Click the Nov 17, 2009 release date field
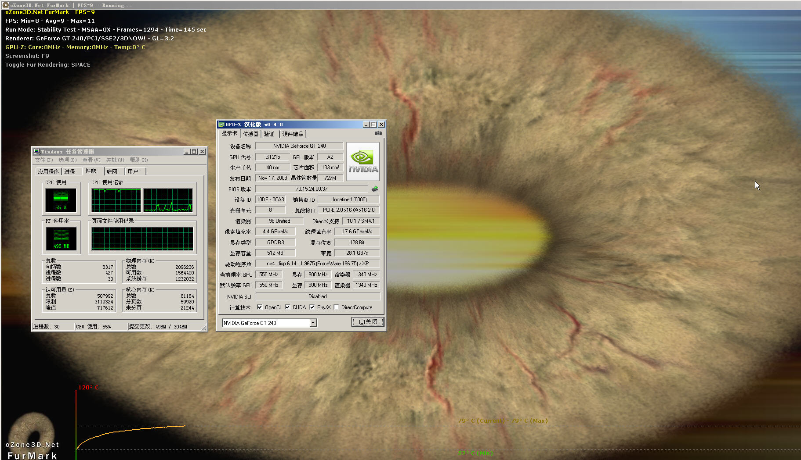Screen dimensions: 801x460 272,178
